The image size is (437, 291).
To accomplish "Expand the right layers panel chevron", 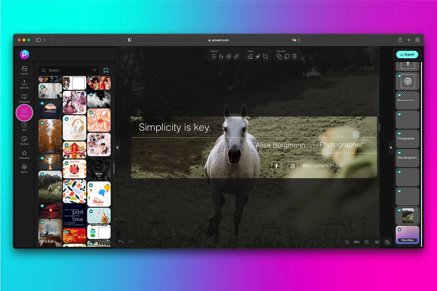I will coord(390,148).
